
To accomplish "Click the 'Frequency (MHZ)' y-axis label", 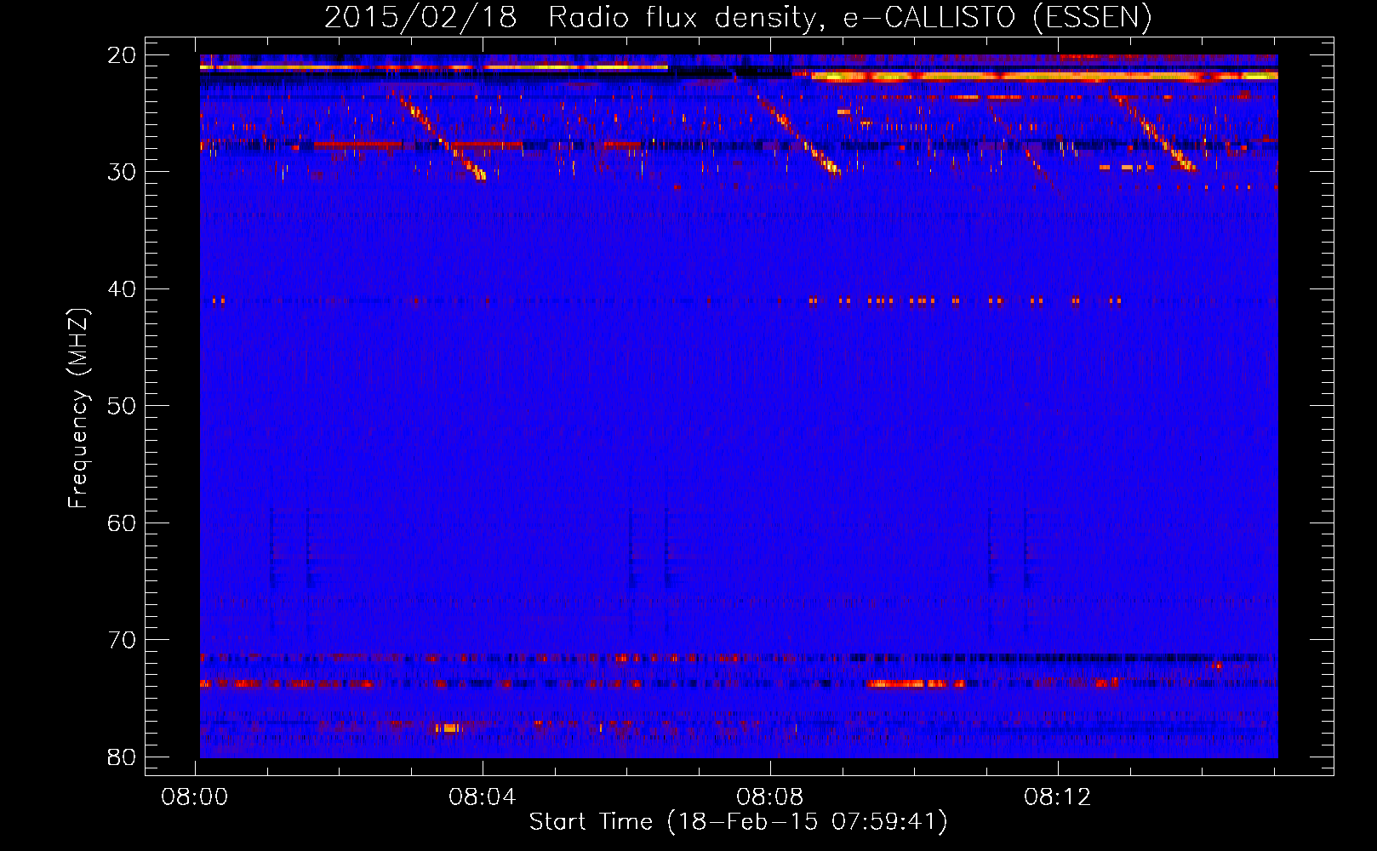I will coord(78,408).
